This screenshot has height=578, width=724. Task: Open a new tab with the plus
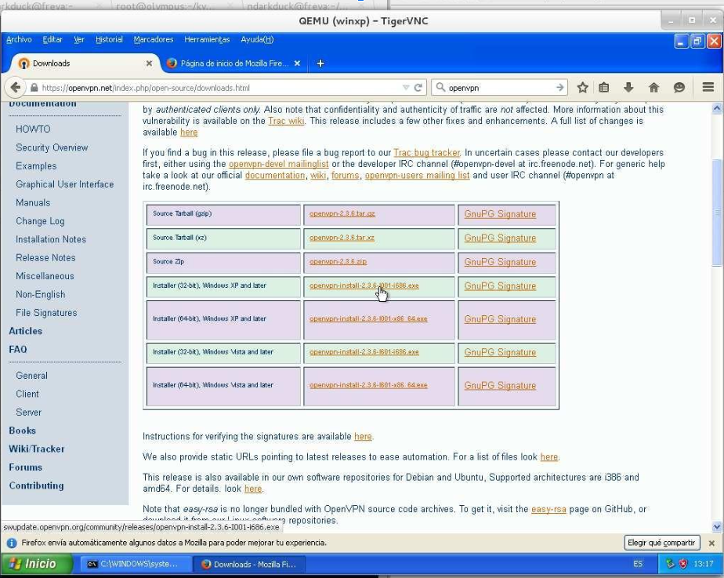click(x=320, y=63)
